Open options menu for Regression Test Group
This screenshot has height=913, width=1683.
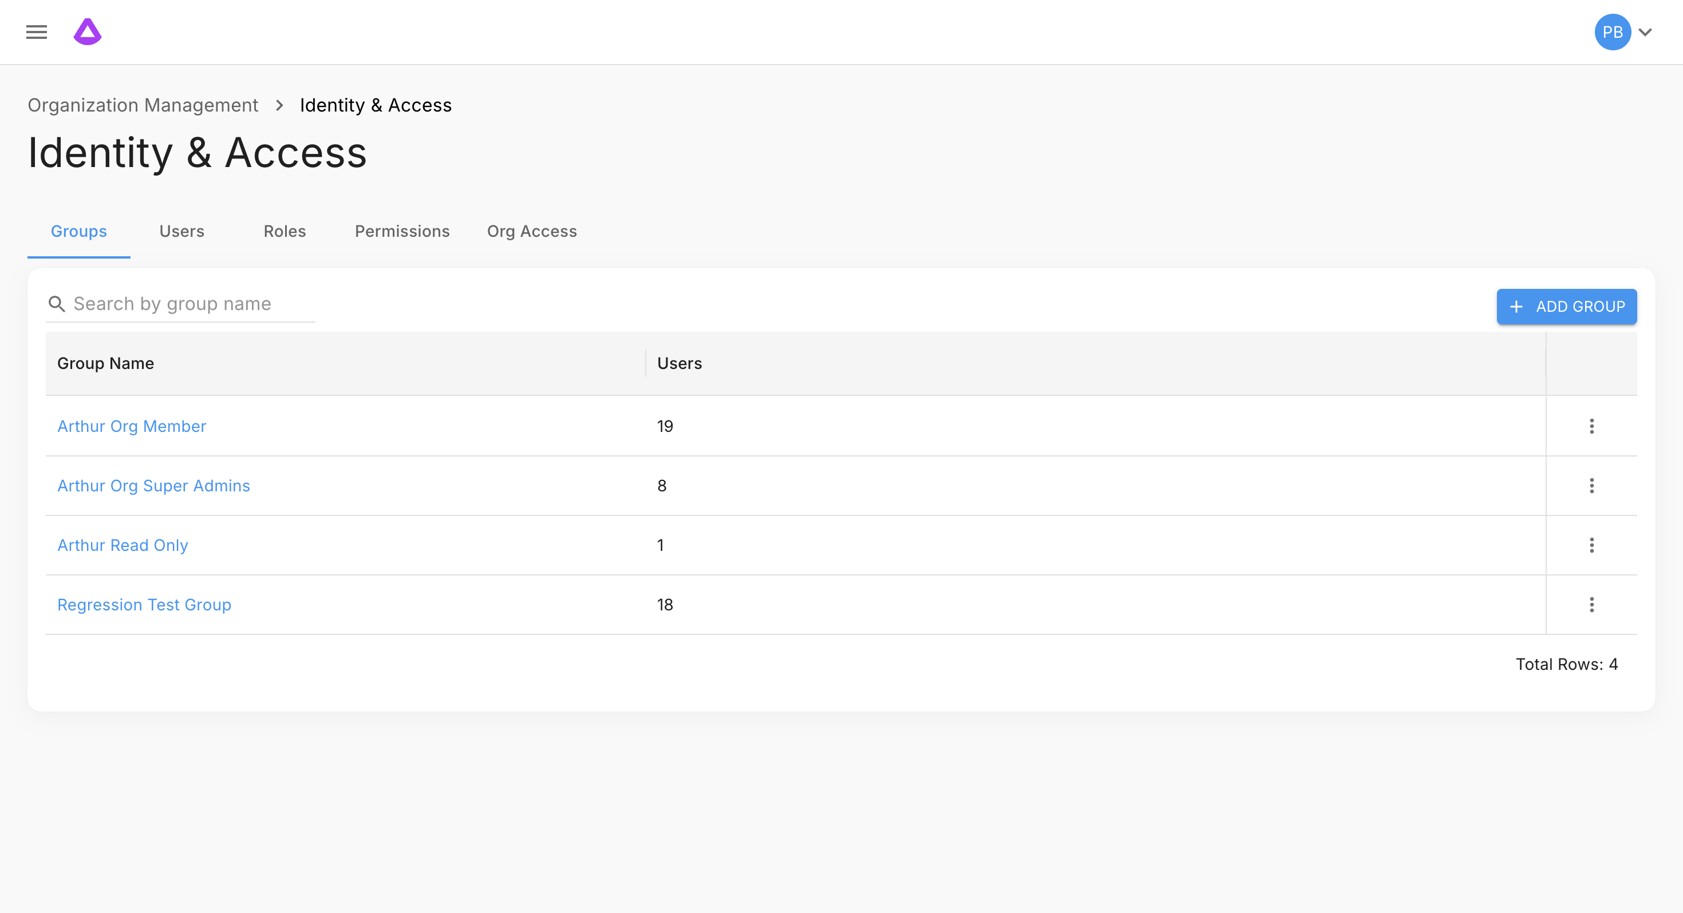[1591, 604]
